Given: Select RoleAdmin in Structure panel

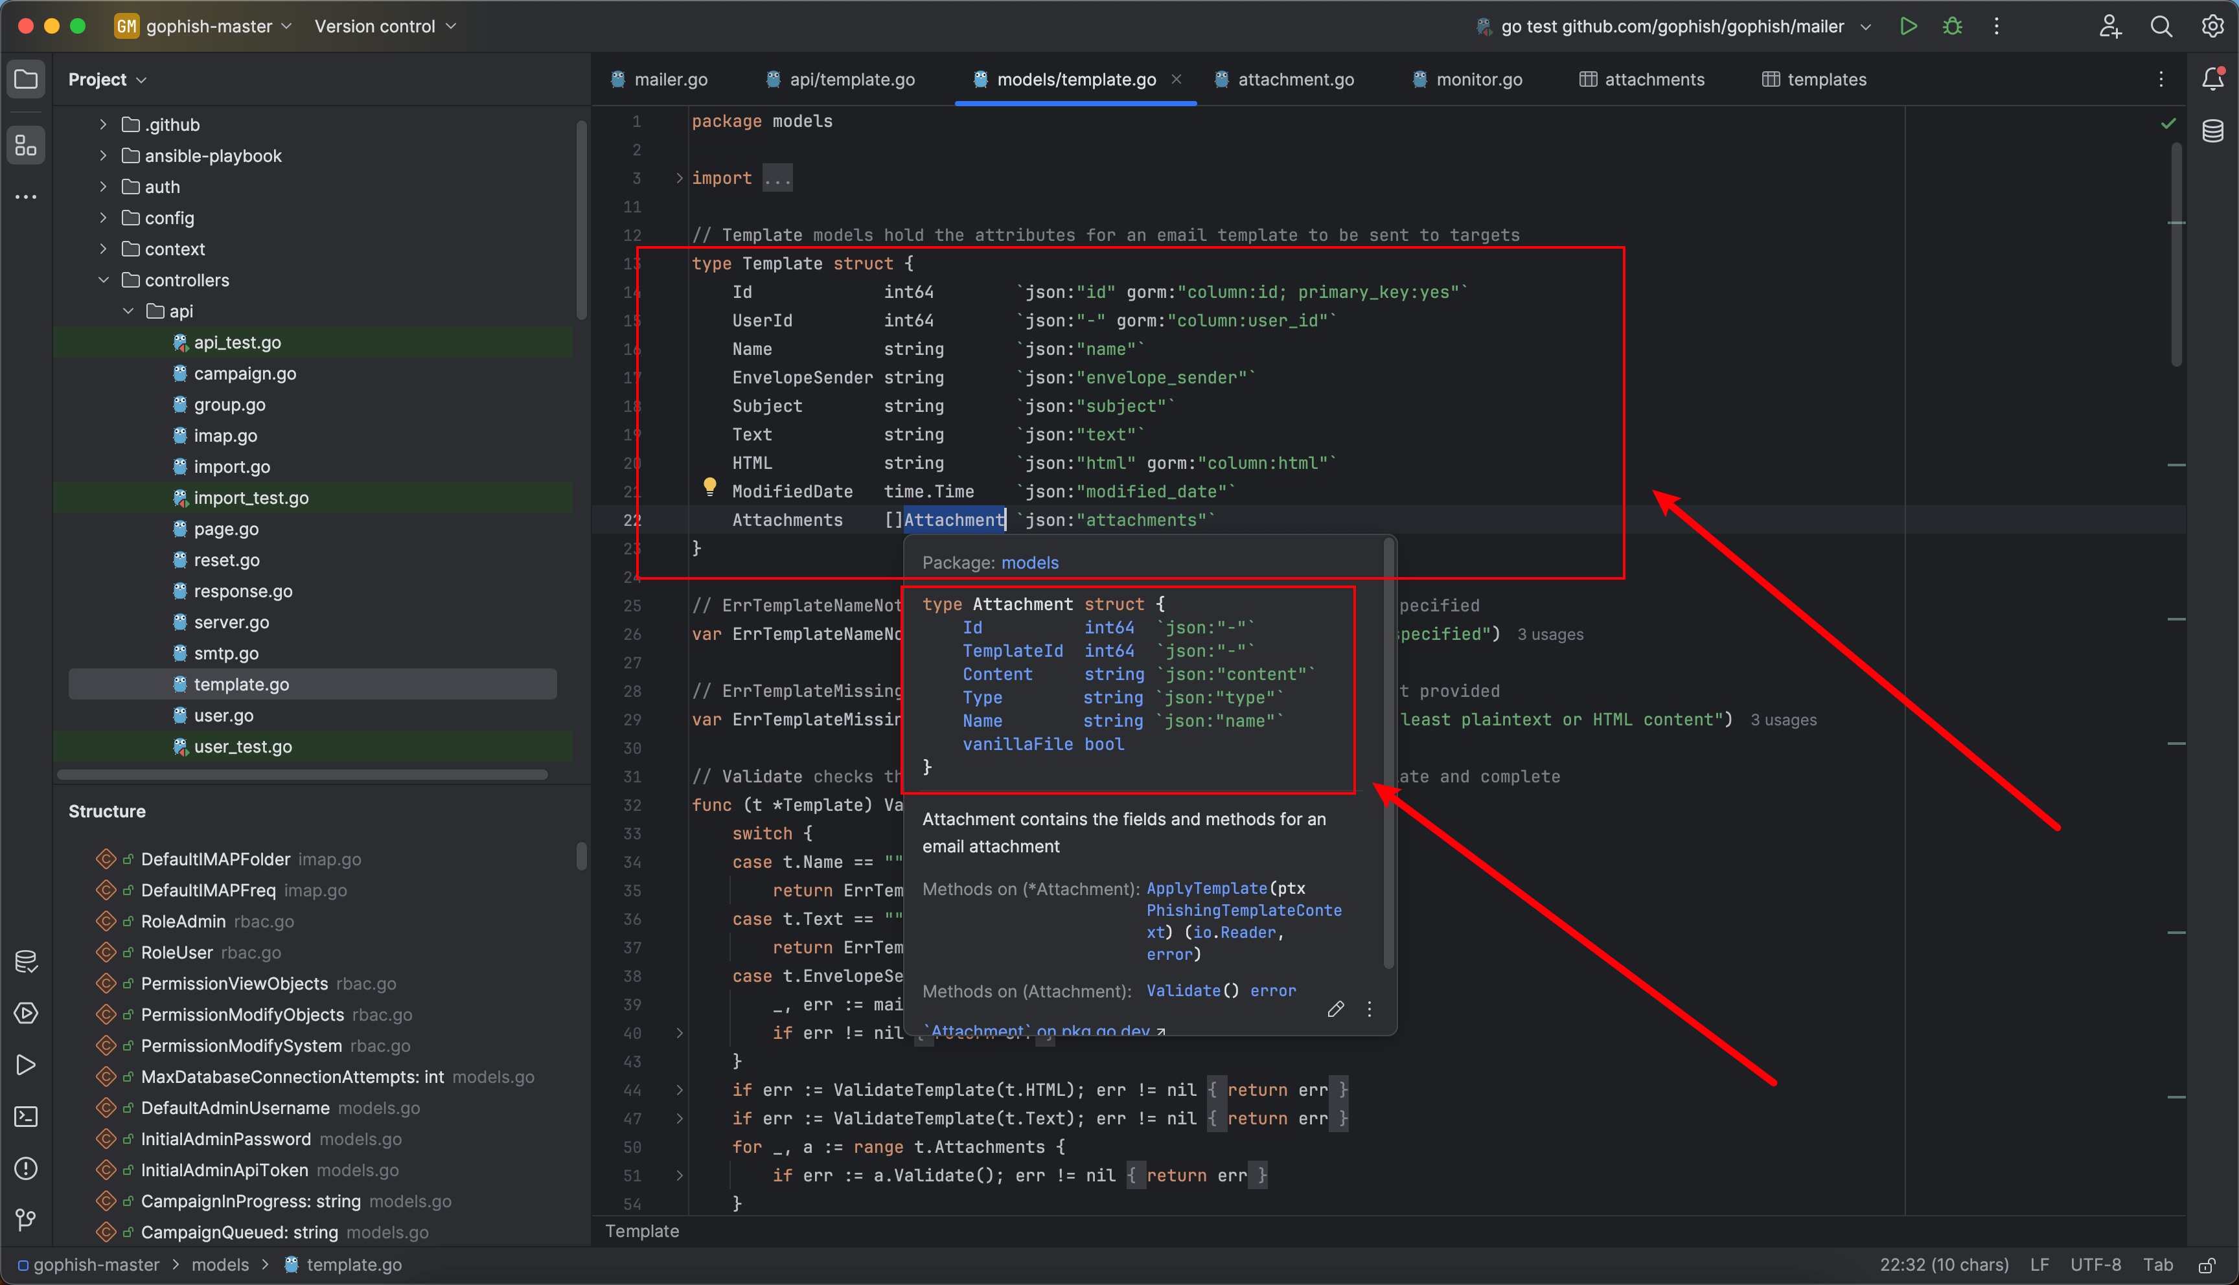Looking at the screenshot, I should [183, 922].
